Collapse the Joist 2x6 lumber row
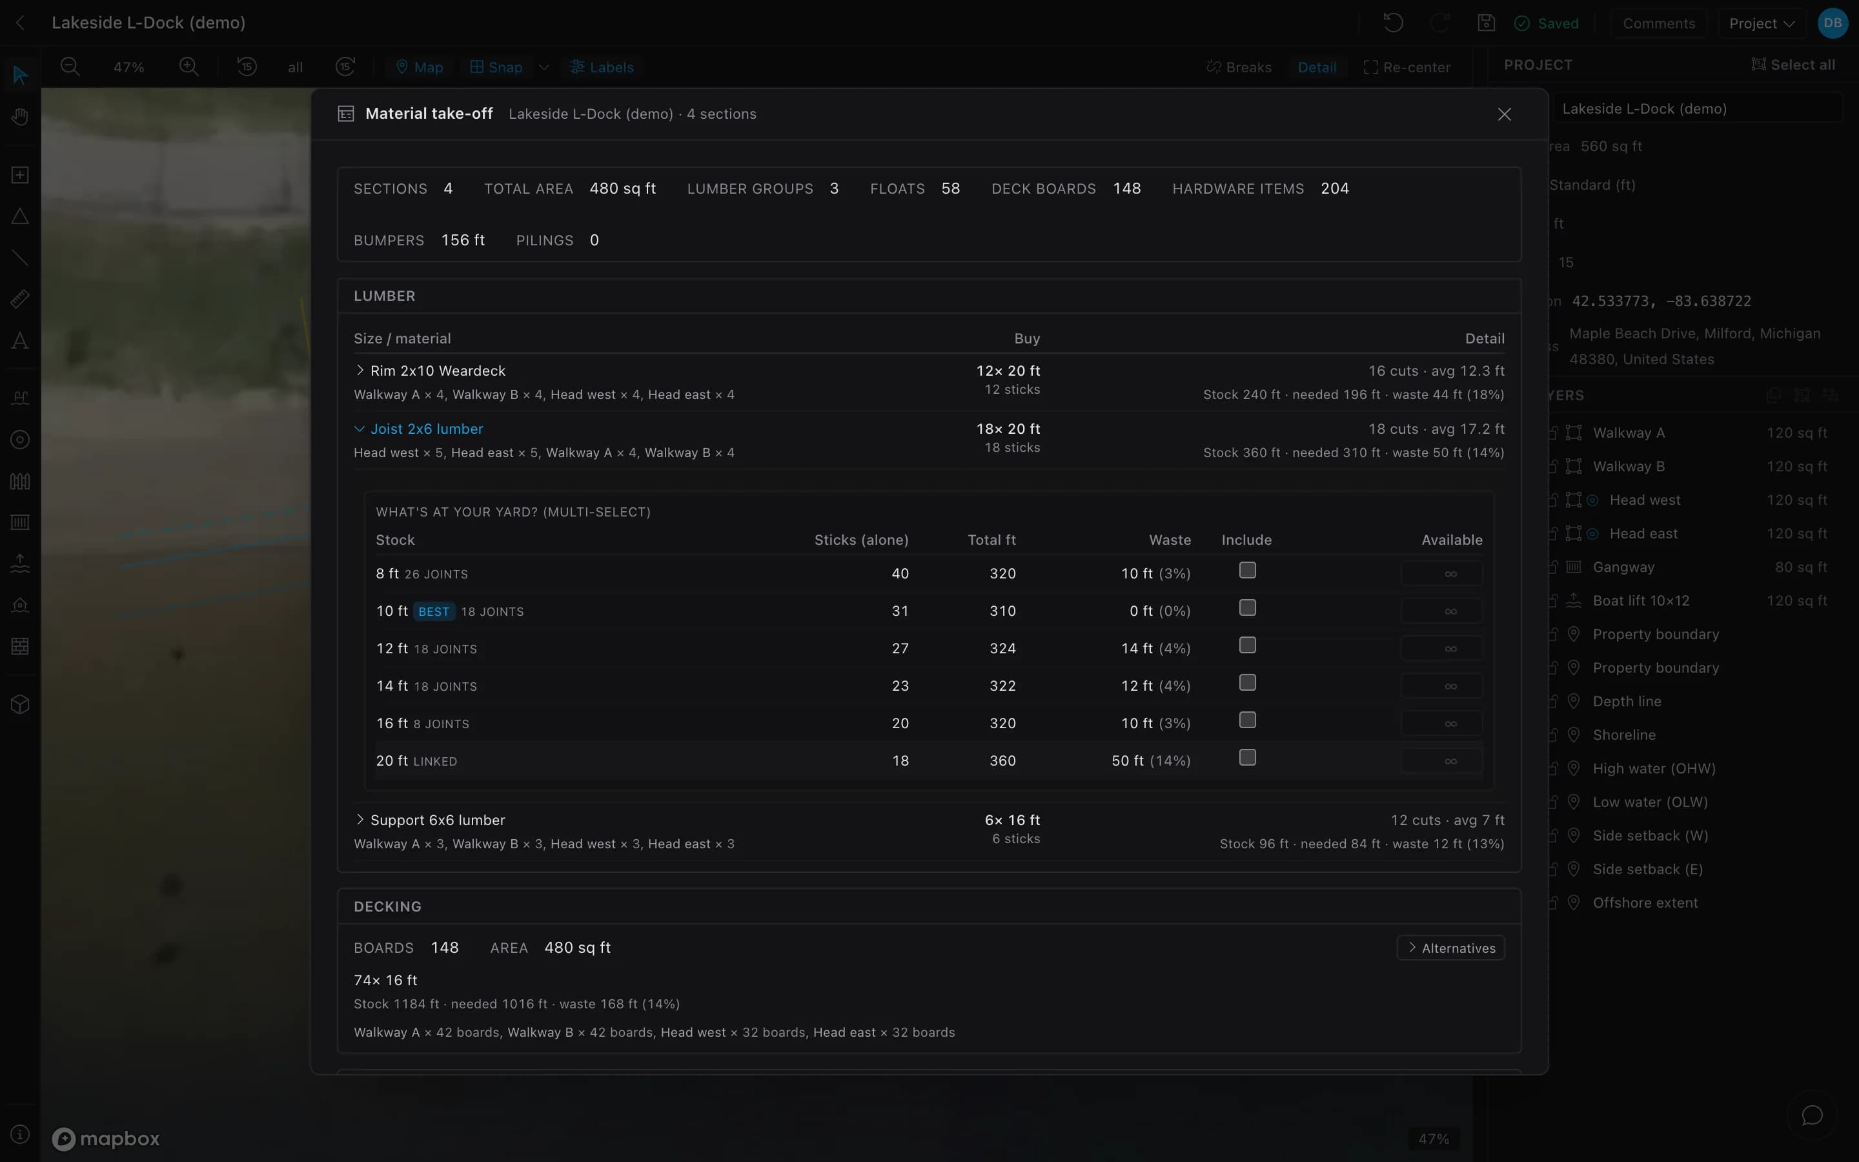 tap(360, 429)
